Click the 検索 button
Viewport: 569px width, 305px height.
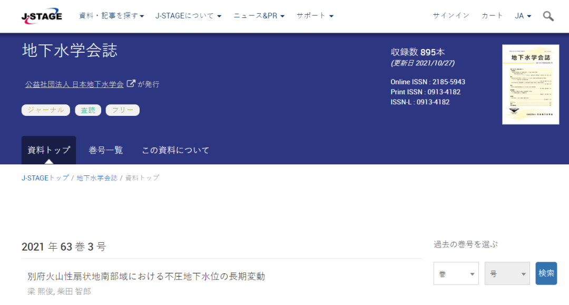tap(546, 273)
